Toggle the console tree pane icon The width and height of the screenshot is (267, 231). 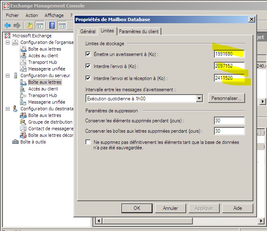(x=39, y=26)
